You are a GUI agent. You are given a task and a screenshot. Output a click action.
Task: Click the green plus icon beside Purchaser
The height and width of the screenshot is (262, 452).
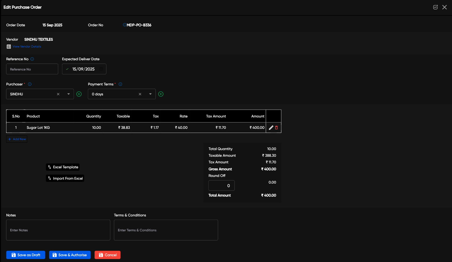tap(79, 94)
